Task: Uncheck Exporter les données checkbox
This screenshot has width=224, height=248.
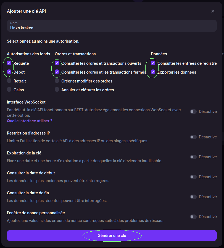Action: 153,72
